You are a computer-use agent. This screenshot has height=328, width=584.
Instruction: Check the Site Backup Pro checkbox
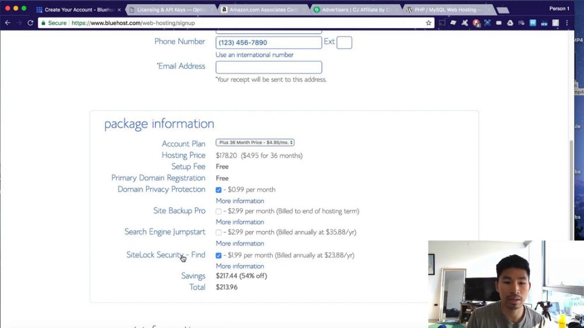pyautogui.click(x=218, y=211)
